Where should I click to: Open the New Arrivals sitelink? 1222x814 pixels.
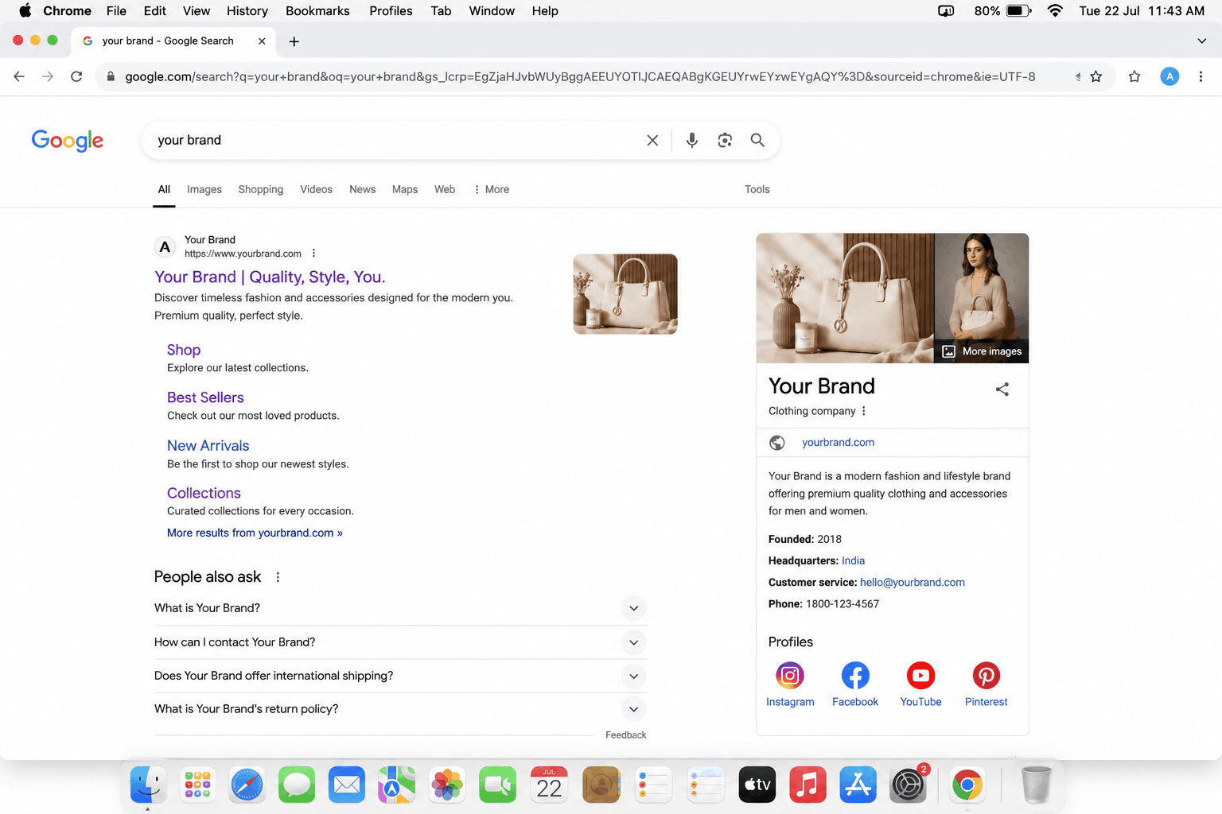[208, 446]
